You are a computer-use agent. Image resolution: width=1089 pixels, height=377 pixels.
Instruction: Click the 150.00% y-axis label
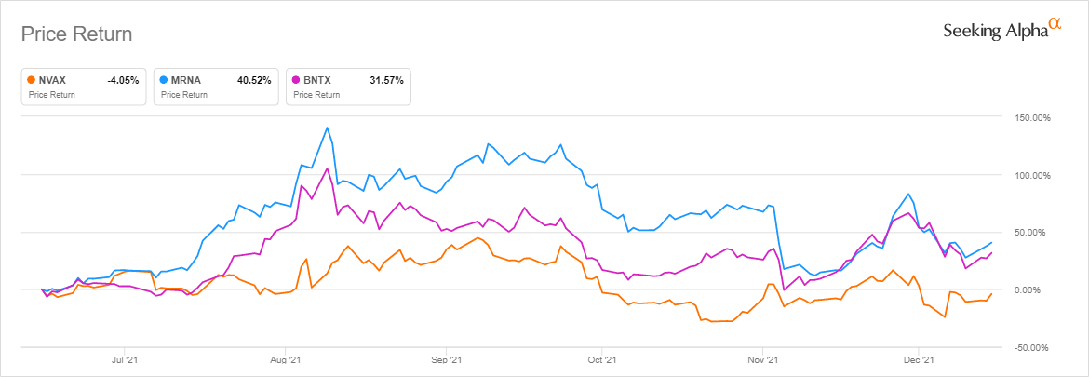tap(1029, 118)
